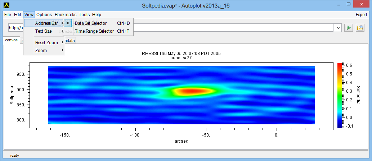Click the -100. x-axis tick label
This screenshot has width=372, height=161.
click(135, 135)
